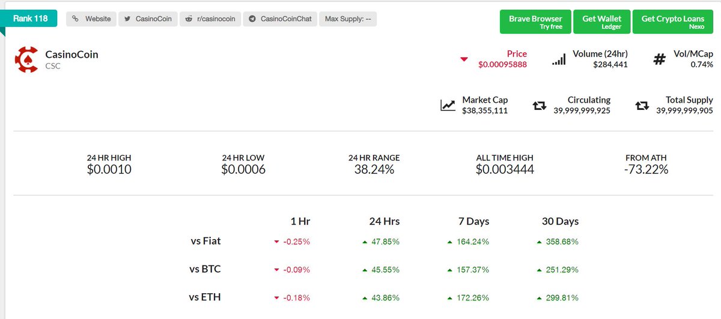Click the Get Wallet Ledger button

click(x=602, y=22)
